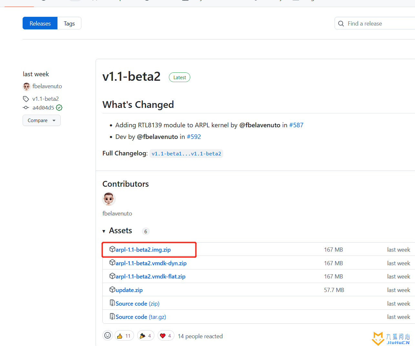Image resolution: width=415 pixels, height=346 pixels.
Task: Click package icon of update.zip
Action: click(x=112, y=289)
